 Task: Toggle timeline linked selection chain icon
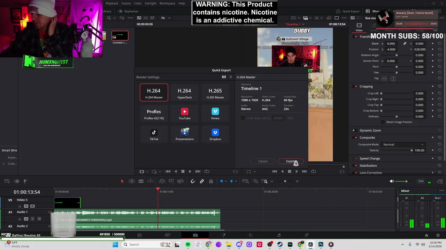coord(202,181)
